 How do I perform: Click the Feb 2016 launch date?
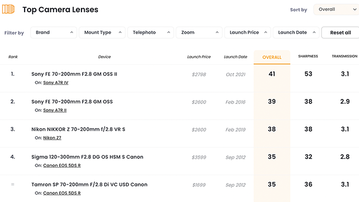[235, 102]
